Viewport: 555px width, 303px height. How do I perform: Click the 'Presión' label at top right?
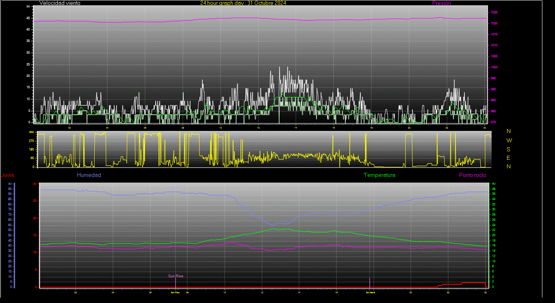point(442,3)
